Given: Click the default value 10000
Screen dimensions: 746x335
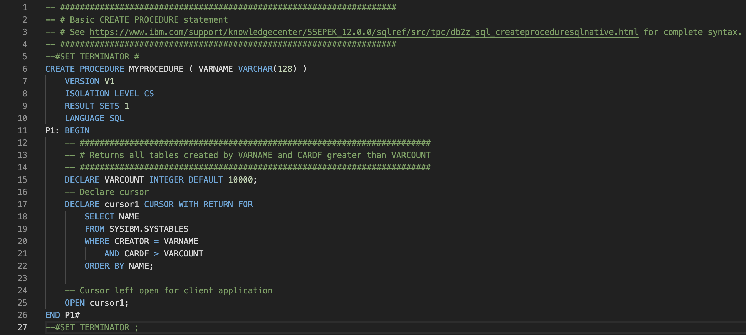Looking at the screenshot, I should tap(241, 179).
